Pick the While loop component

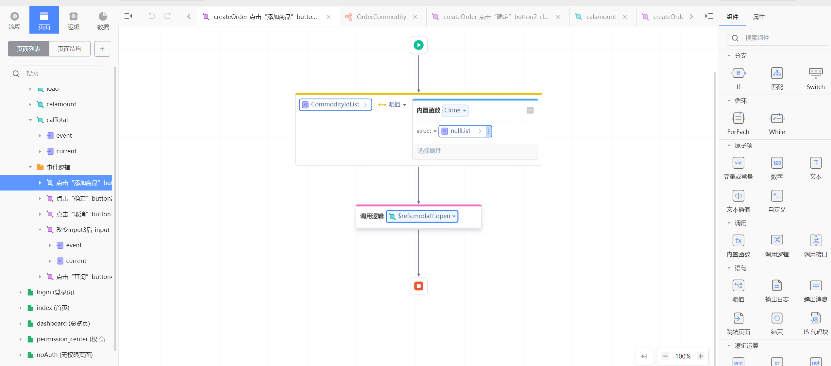tap(777, 123)
